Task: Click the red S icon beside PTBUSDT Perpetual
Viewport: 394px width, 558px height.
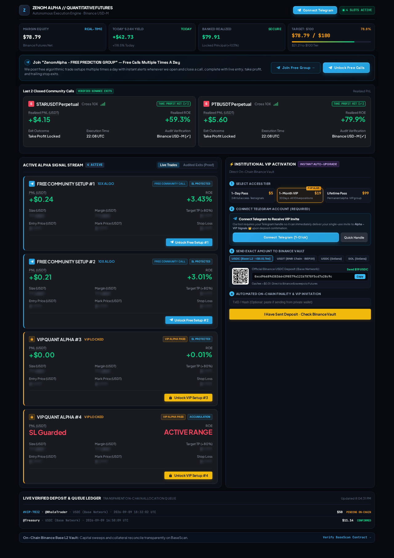Action: click(x=206, y=104)
